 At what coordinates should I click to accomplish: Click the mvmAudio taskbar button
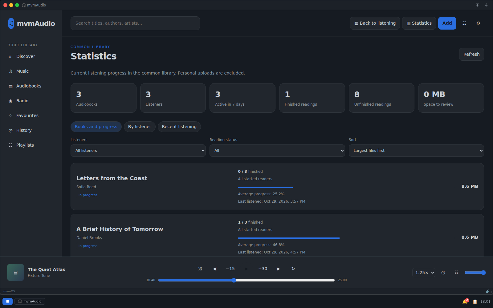[x=30, y=301]
